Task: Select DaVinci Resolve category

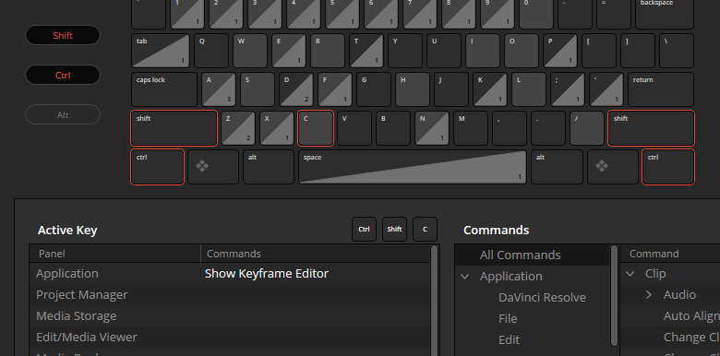Action: (542, 297)
